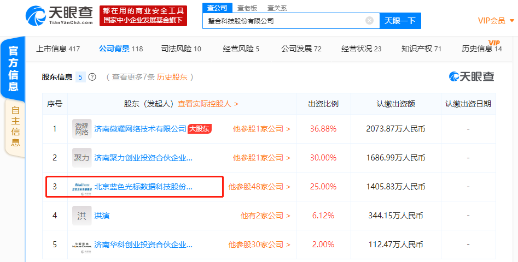Click the 1405.83万人民币 amount cell
This screenshot has width=518, height=262.
[x=396, y=187]
